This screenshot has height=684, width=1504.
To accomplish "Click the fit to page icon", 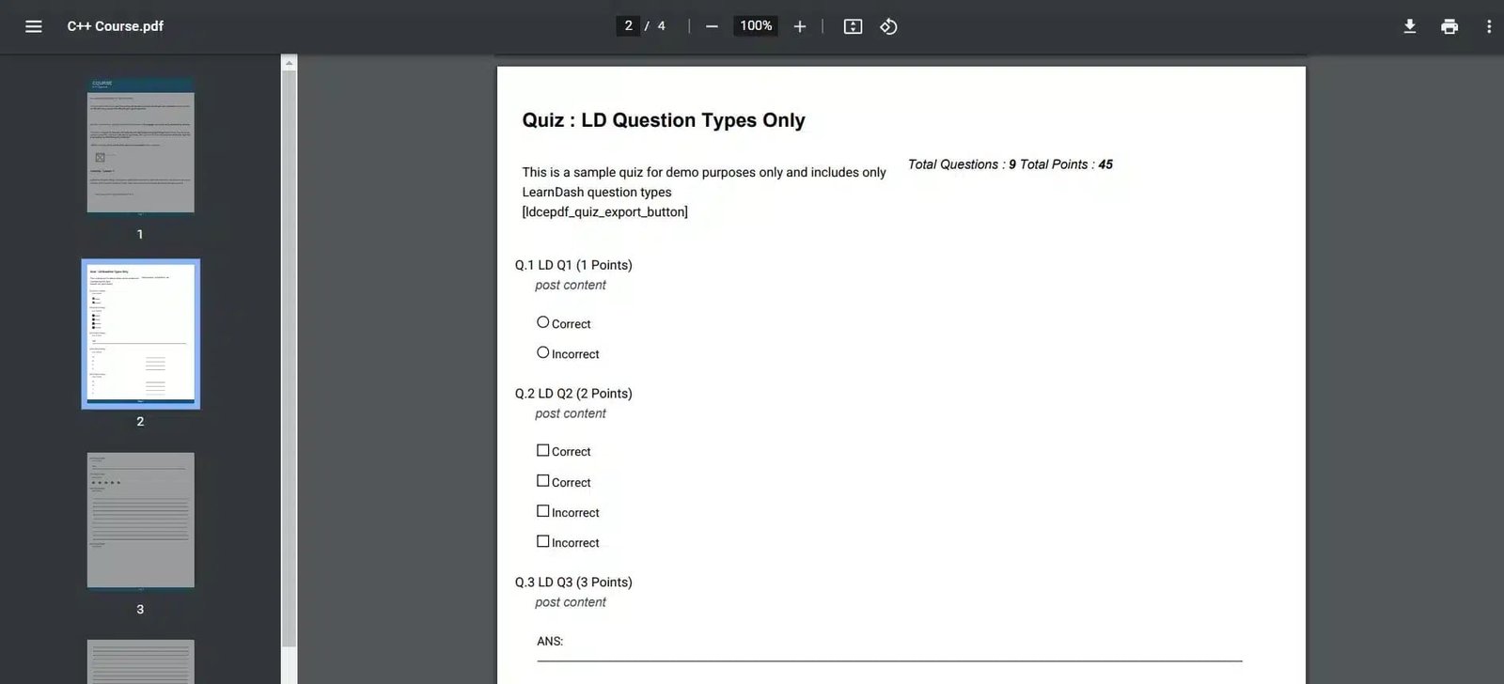I will (853, 26).
